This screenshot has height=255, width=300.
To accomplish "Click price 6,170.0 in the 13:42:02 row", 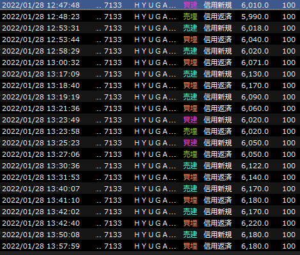I will point(255,212).
